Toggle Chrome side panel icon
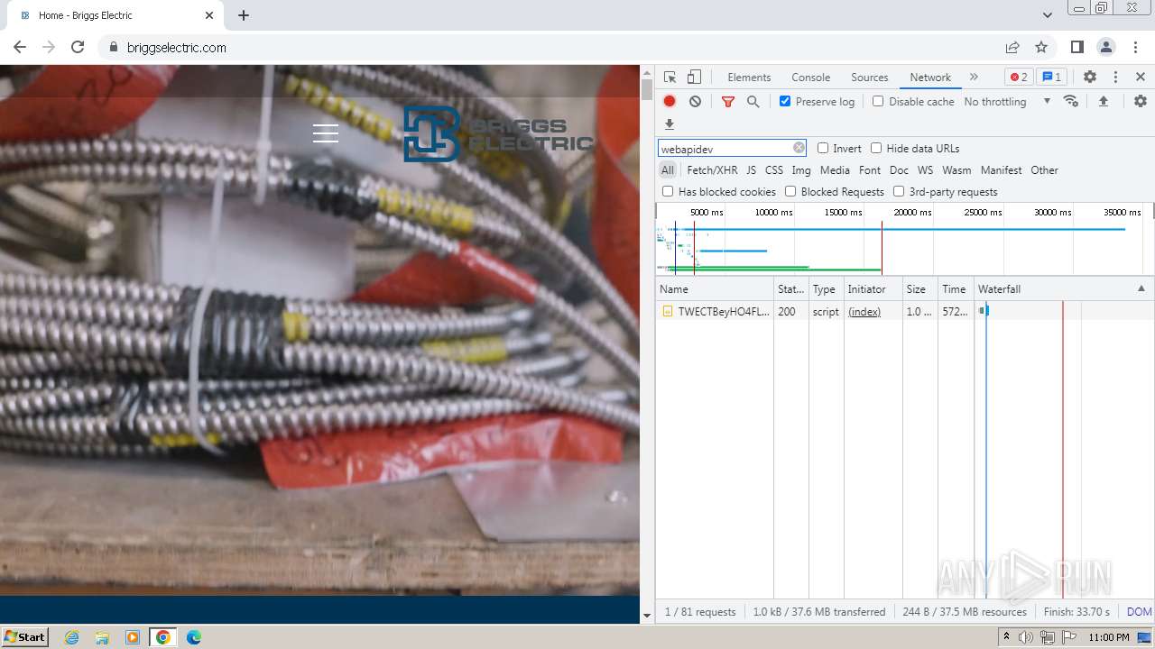The image size is (1155, 649). point(1077,48)
